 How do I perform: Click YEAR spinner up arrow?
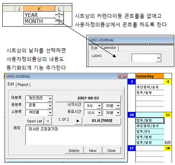pos(59,13)
